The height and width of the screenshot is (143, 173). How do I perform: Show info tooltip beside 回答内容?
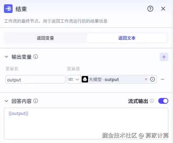tap(36, 101)
